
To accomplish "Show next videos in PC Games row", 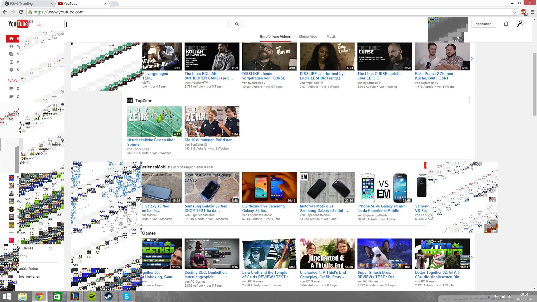I will pos(472,257).
